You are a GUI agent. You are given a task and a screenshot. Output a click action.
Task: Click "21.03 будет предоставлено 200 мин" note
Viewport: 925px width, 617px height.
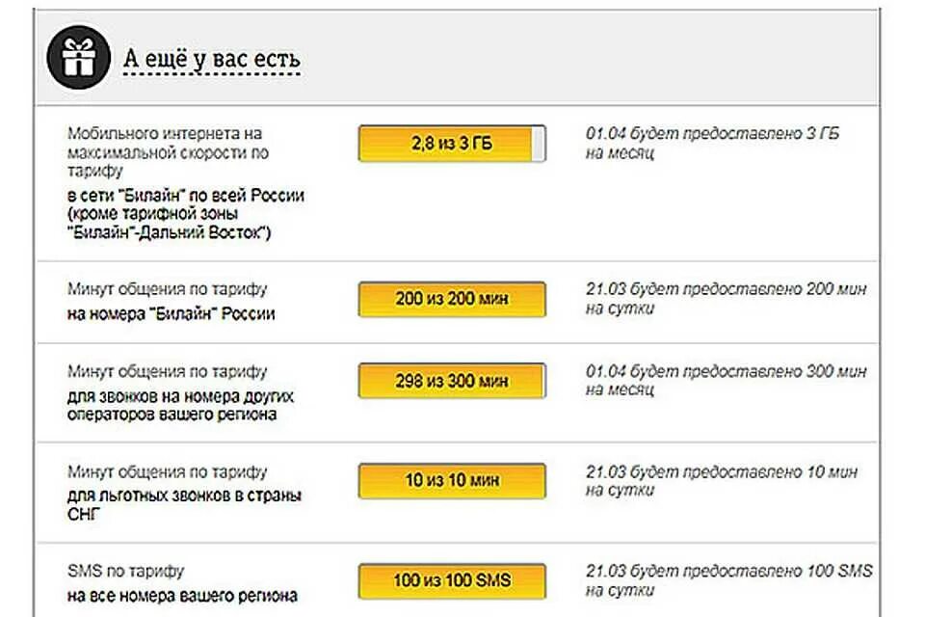(x=727, y=298)
